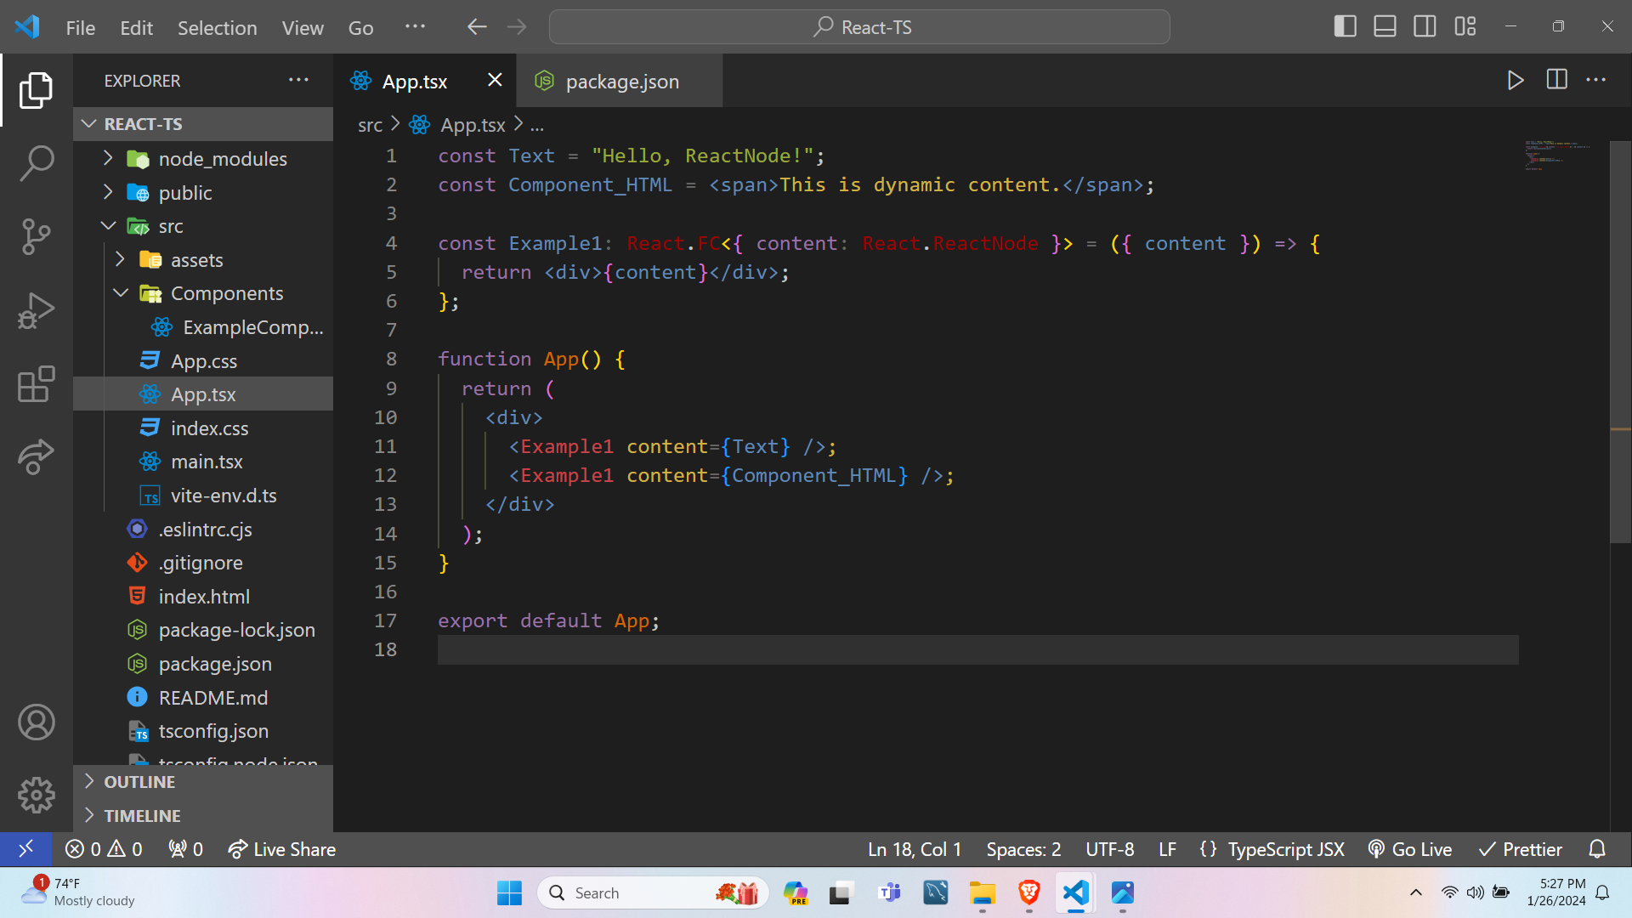Open the Search view in activity bar
The height and width of the screenshot is (918, 1632).
click(36, 163)
